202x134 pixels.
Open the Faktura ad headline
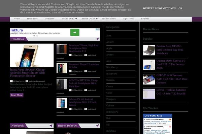pos(16,30)
